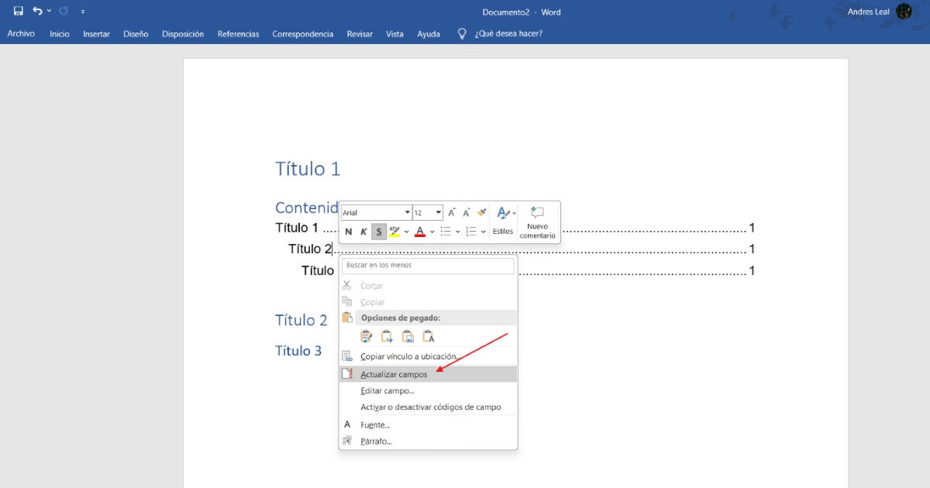Click the decrease font size icon
This screenshot has width=930, height=488.
point(467,212)
